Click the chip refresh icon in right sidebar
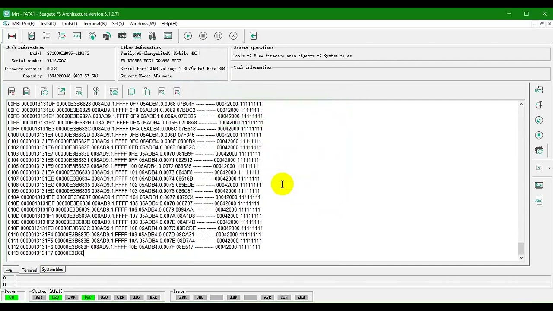Image resolution: width=553 pixels, height=311 pixels. click(x=539, y=151)
